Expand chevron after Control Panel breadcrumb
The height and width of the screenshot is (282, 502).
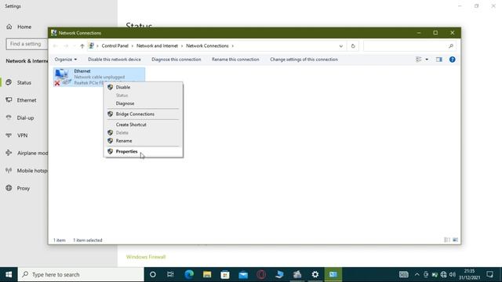click(133, 46)
